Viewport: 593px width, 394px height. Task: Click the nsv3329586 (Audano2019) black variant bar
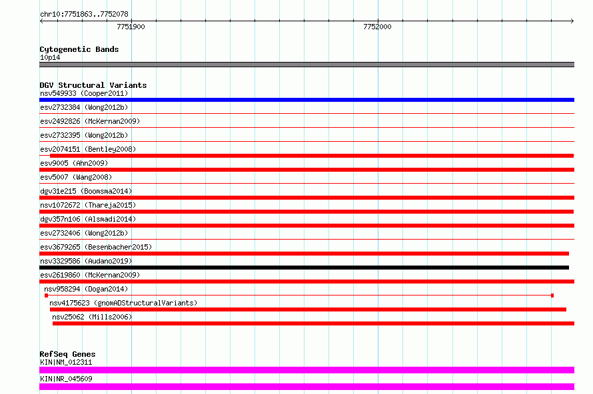pyautogui.click(x=304, y=268)
